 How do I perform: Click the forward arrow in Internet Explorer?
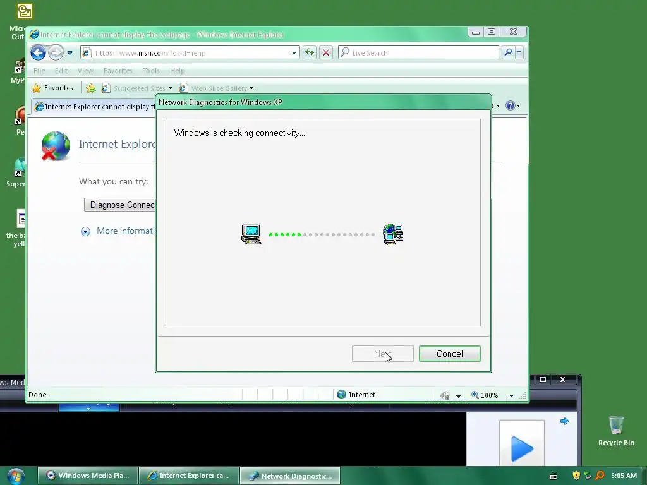click(56, 53)
